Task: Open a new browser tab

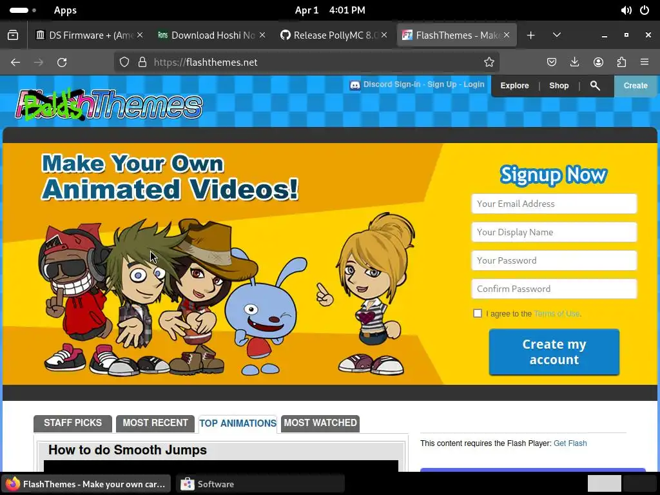Action: (531, 35)
